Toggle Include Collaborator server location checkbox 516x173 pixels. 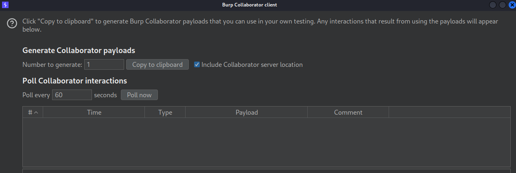point(197,64)
